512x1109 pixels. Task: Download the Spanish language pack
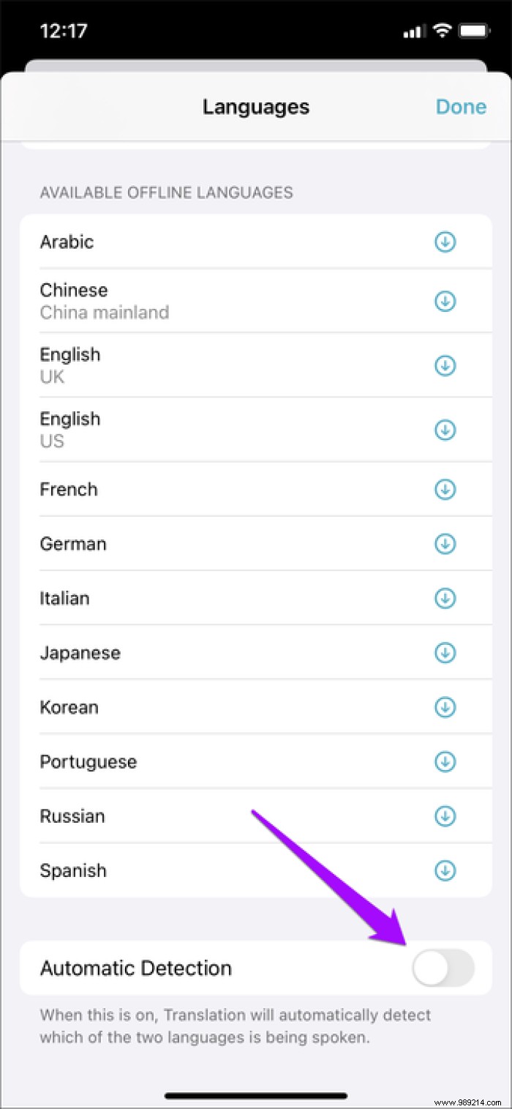tap(445, 870)
